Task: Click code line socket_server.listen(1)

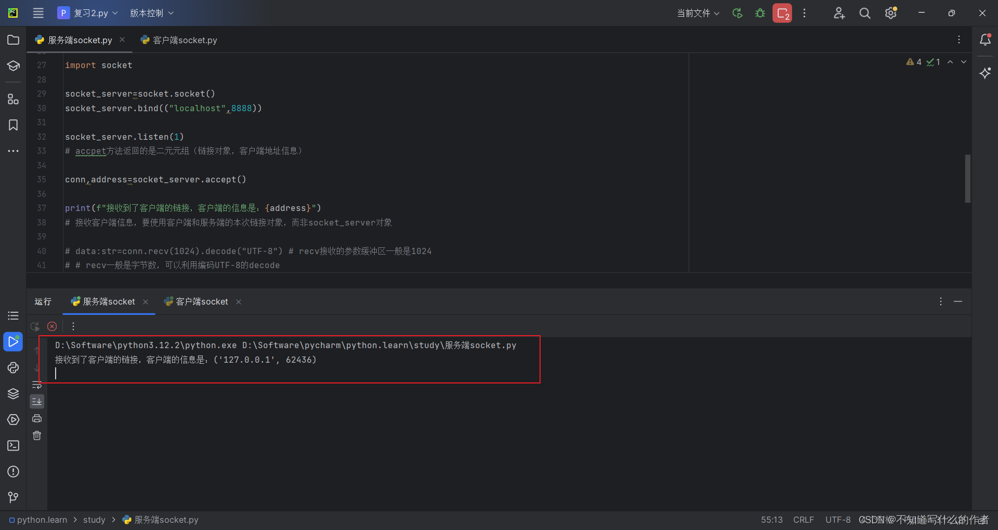Action: coord(124,137)
